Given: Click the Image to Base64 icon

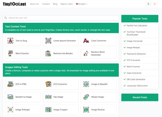Looking at the screenshot, I should pos(86,84).
